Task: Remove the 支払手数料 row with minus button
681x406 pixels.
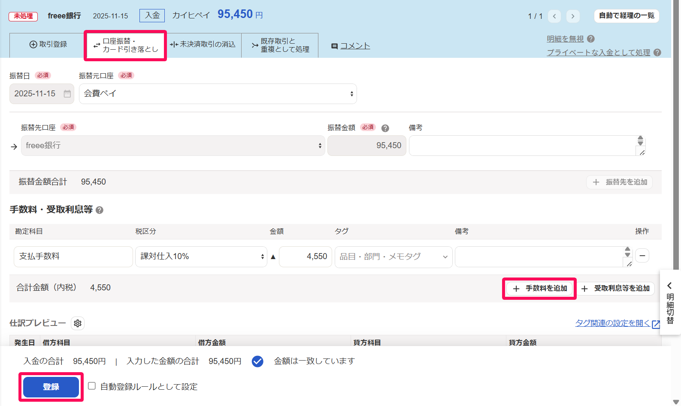Action: pos(642,256)
